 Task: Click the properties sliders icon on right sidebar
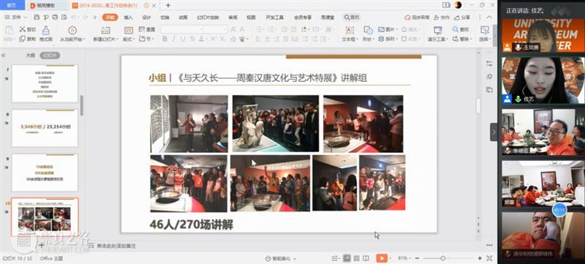pos(489,64)
